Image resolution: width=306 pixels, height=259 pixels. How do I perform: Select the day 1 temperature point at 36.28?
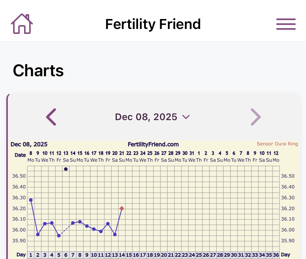coord(31,200)
